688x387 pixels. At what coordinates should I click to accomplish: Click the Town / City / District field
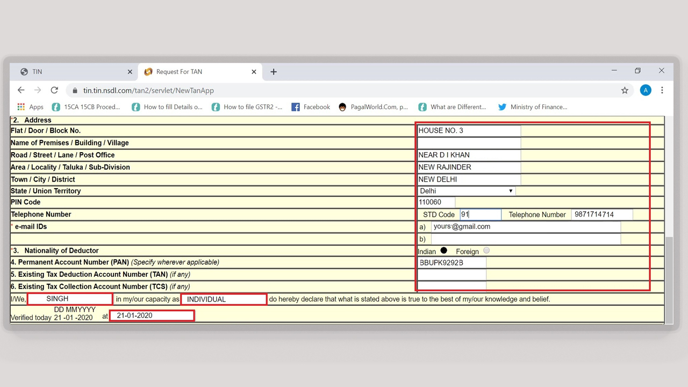(469, 180)
